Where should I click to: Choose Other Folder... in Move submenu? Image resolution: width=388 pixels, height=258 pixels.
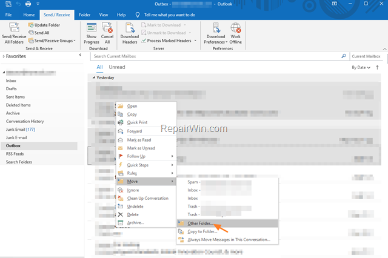pyautogui.click(x=227, y=223)
